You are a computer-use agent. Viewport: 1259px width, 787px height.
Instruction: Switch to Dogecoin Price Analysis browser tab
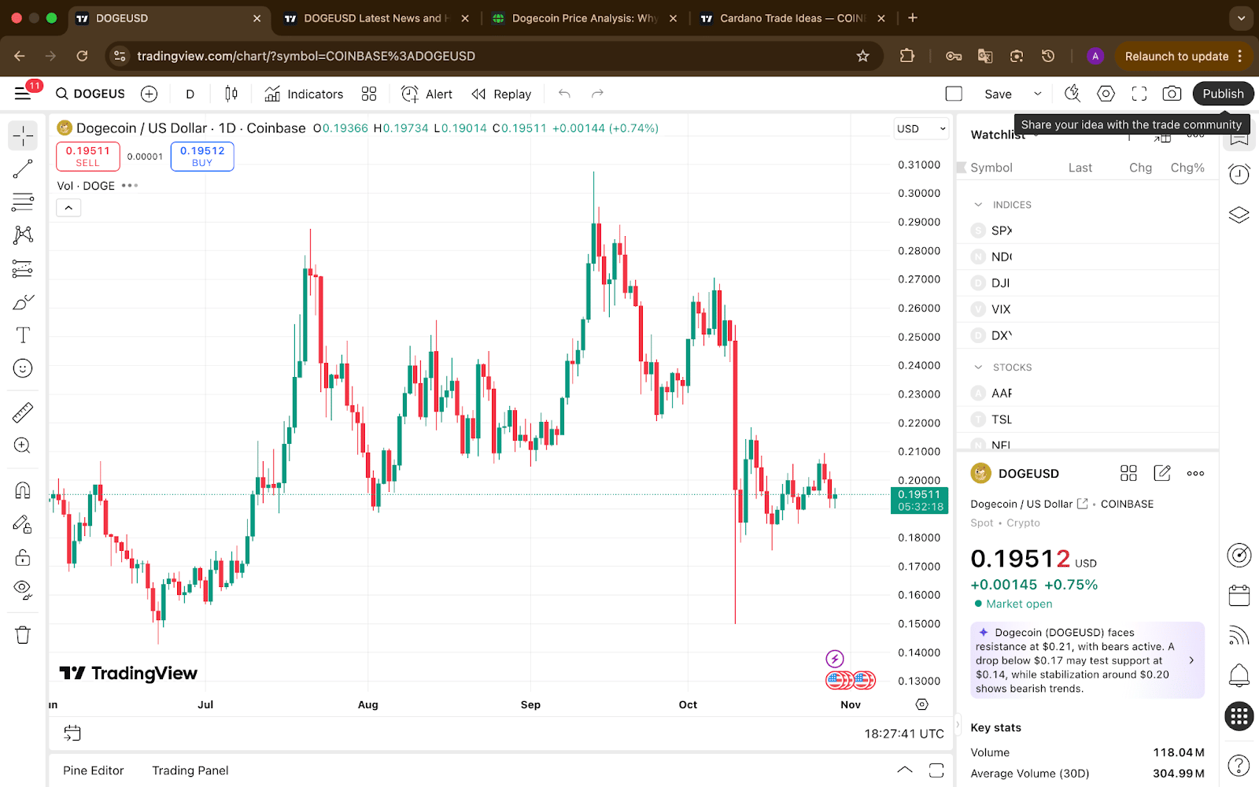tap(583, 18)
